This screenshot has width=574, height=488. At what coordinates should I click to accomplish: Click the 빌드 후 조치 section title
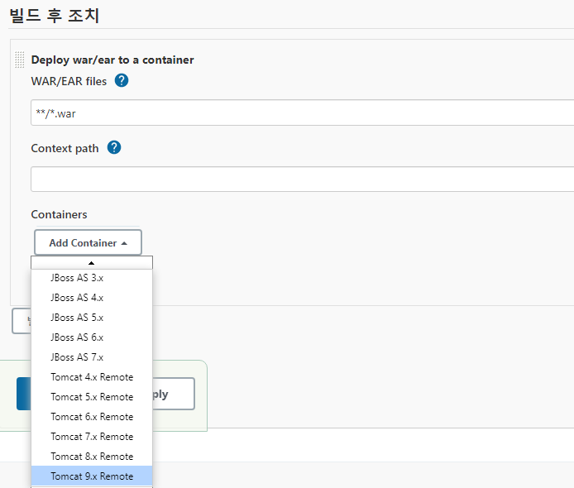pyautogui.click(x=55, y=16)
